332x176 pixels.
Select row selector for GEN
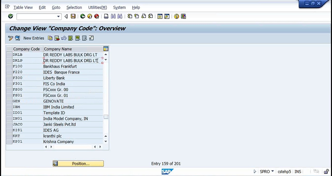coord(9,101)
